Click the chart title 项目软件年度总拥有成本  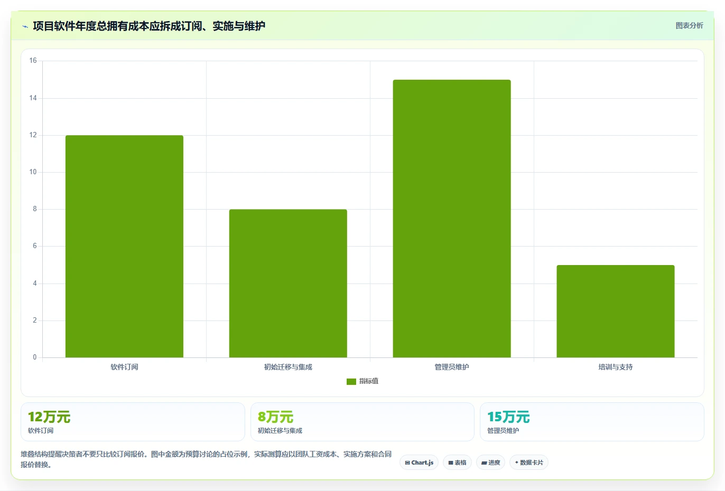click(x=149, y=26)
